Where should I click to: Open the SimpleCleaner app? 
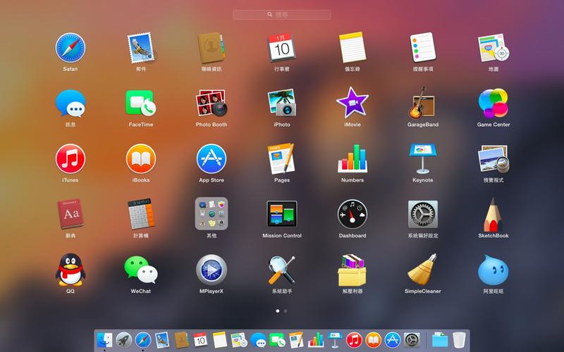click(423, 270)
